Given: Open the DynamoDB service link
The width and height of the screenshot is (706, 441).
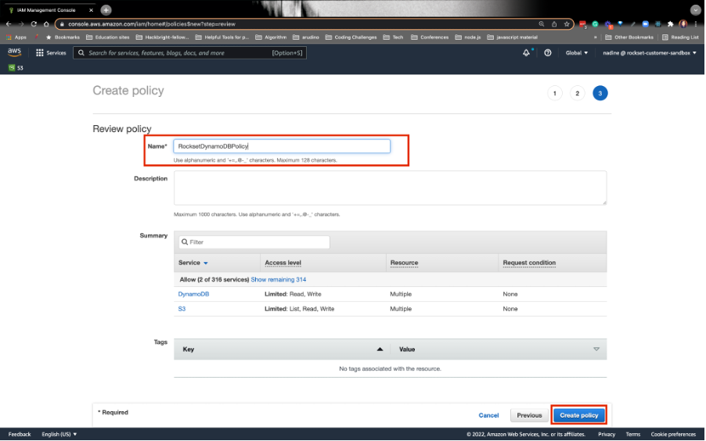Looking at the screenshot, I should click(x=193, y=294).
